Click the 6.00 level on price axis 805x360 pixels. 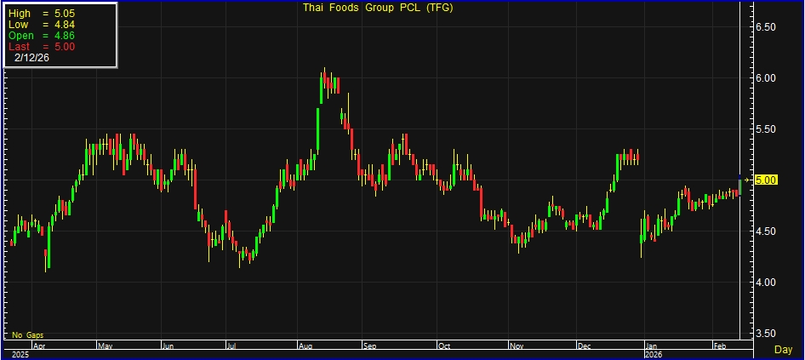click(x=767, y=78)
